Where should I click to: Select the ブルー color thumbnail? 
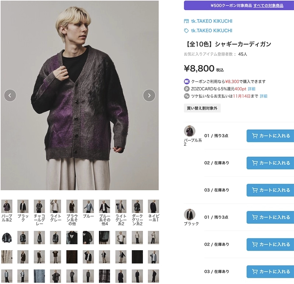point(88,206)
